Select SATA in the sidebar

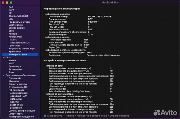coord(11,10)
